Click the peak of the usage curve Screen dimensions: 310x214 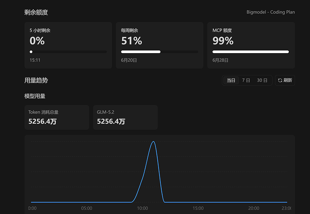[x=153, y=141]
